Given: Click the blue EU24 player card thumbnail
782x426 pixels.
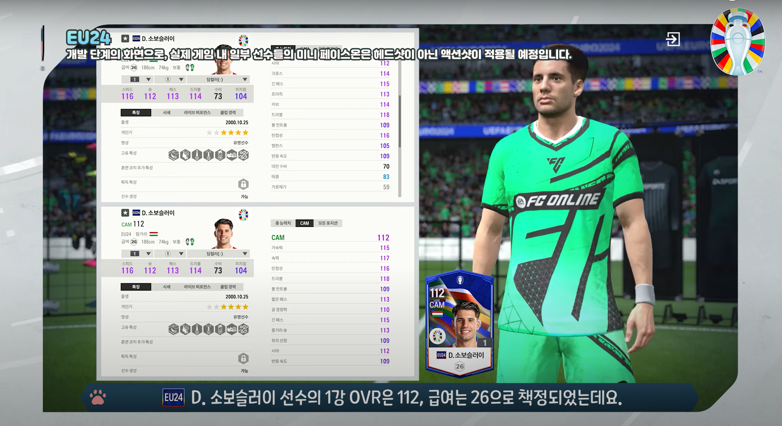Looking at the screenshot, I should [x=459, y=323].
